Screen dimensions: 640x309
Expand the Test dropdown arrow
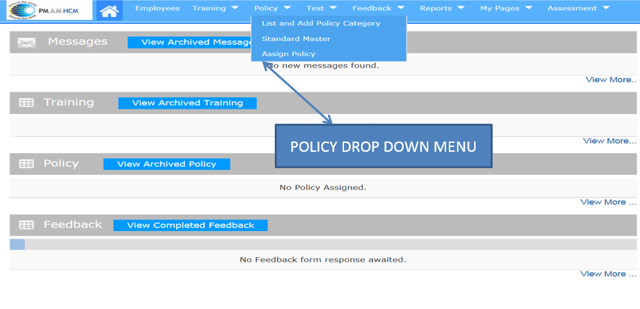click(x=333, y=8)
